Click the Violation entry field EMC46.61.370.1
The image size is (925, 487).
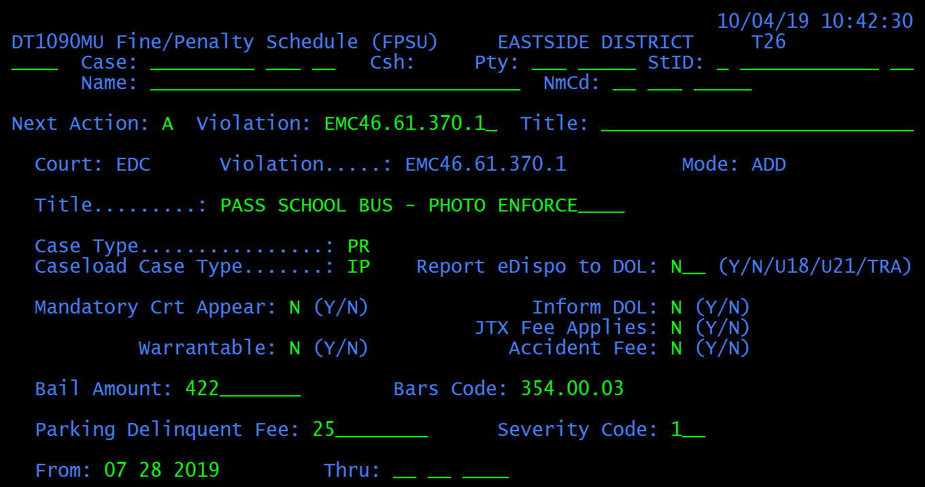411,124
